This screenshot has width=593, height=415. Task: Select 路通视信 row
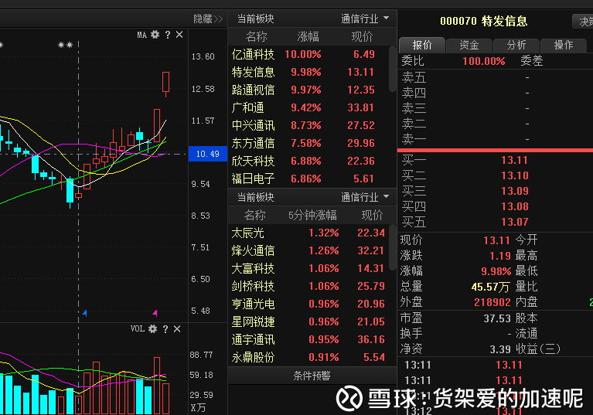(308, 90)
